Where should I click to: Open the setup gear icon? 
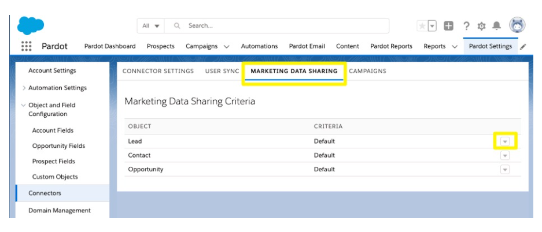(x=481, y=26)
